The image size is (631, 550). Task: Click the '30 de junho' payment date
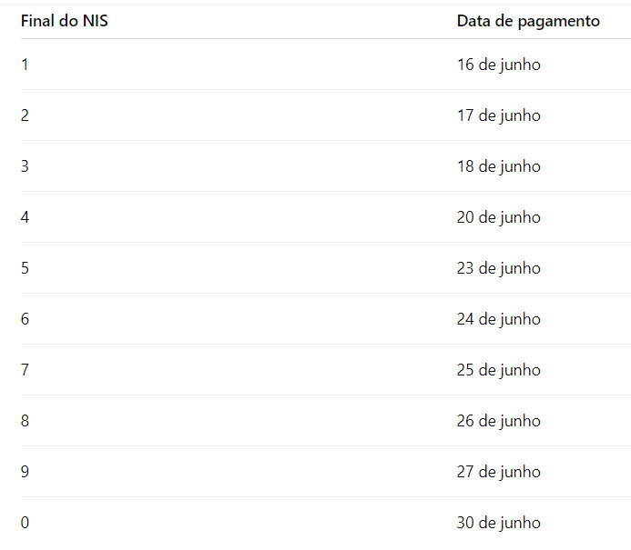pyautogui.click(x=499, y=524)
